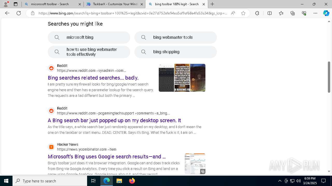The width and height of the screenshot is (332, 186).
Task: Show hidden system tray icons chevron
Action: [x=280, y=181]
